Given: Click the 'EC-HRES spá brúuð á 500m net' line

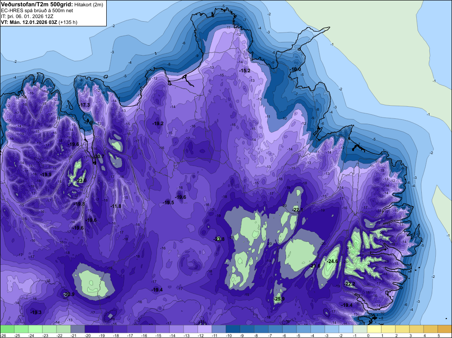Looking at the screenshot, I should click(37, 10).
